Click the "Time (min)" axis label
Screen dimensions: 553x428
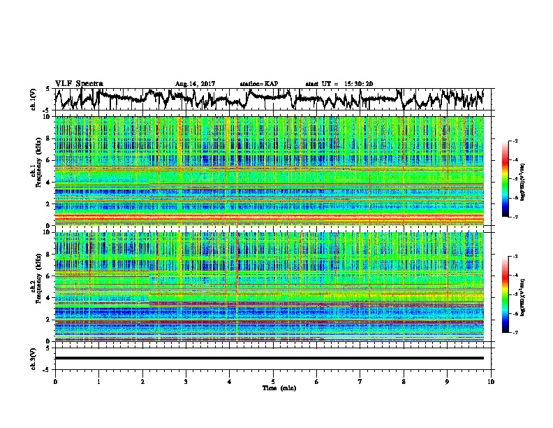pos(279,388)
